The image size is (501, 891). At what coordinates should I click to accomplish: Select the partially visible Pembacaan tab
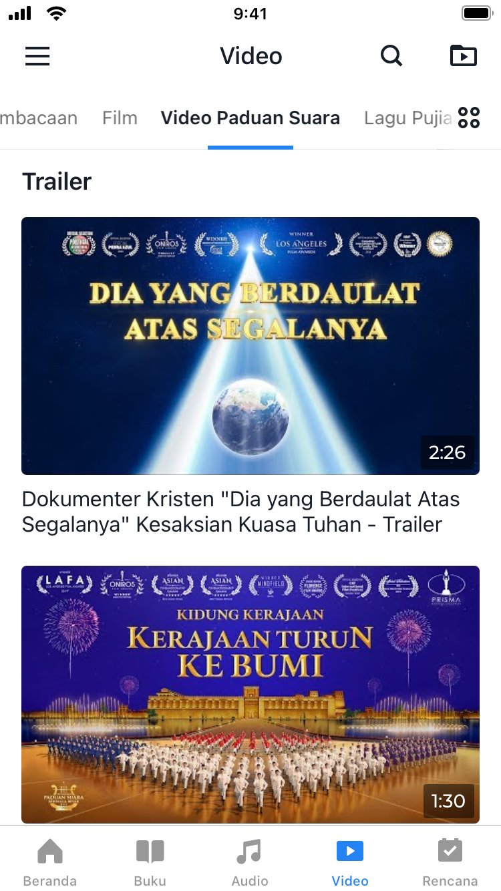click(x=39, y=118)
